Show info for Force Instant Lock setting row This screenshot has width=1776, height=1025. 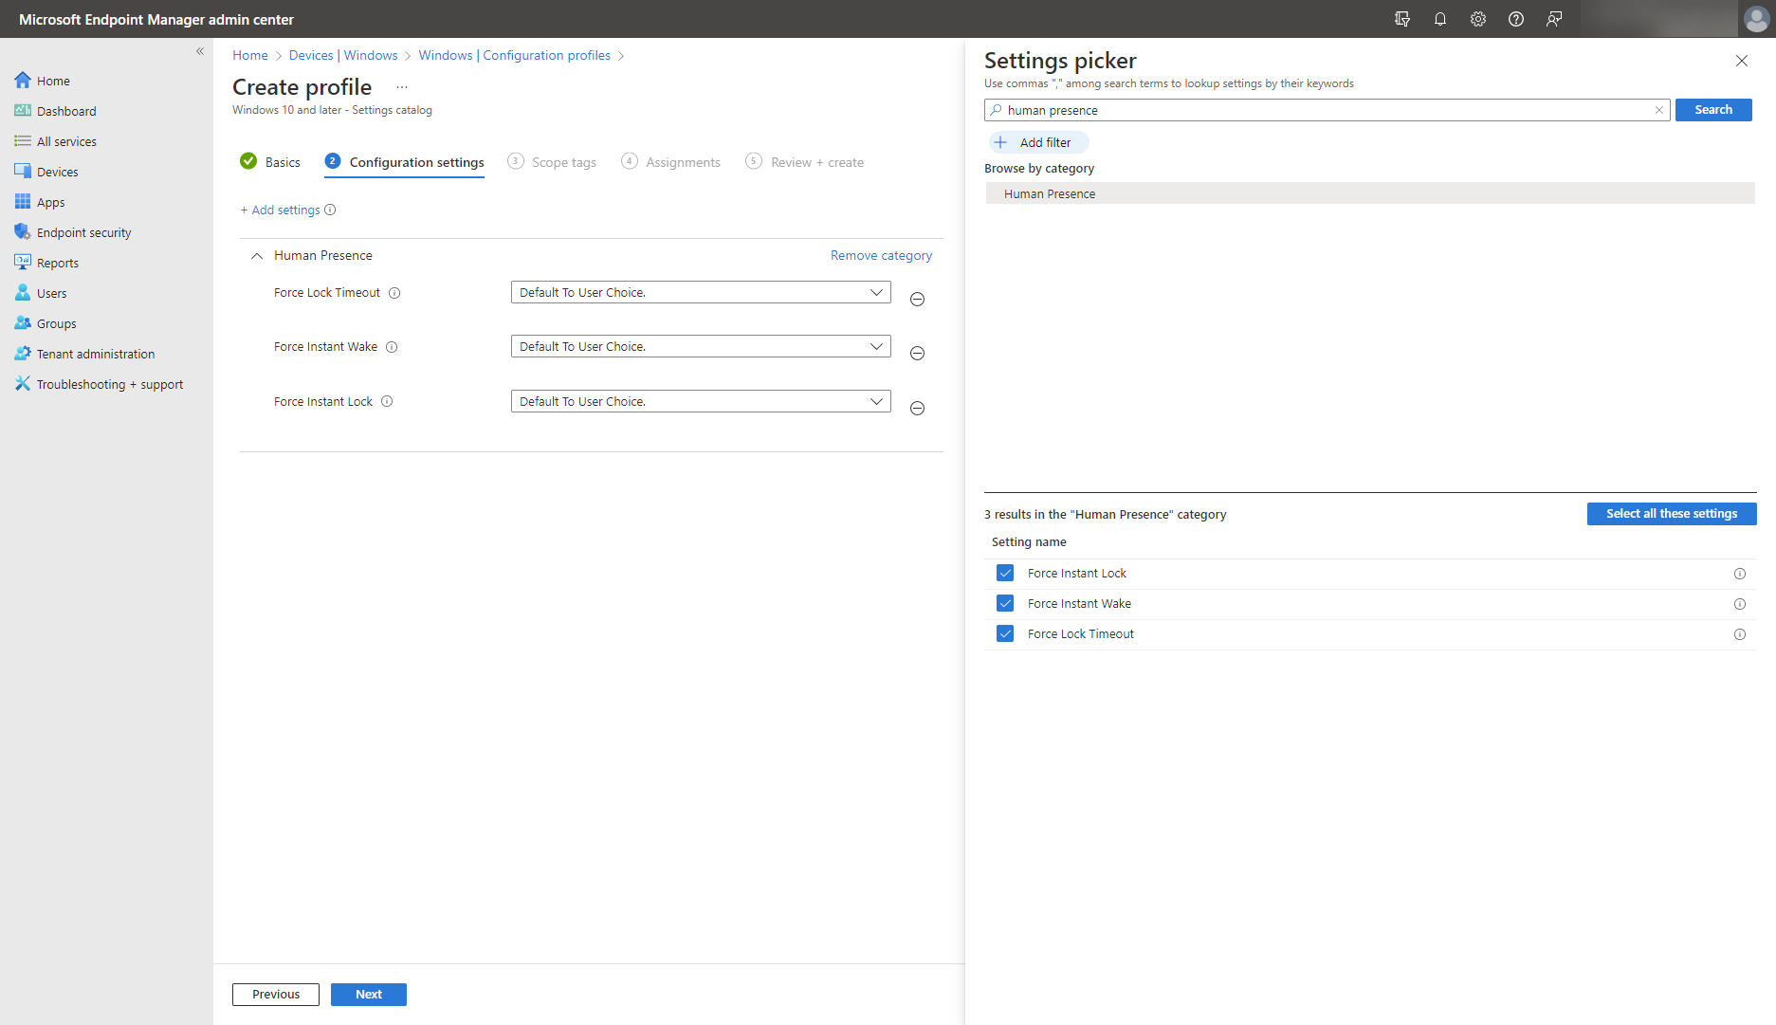click(x=387, y=402)
